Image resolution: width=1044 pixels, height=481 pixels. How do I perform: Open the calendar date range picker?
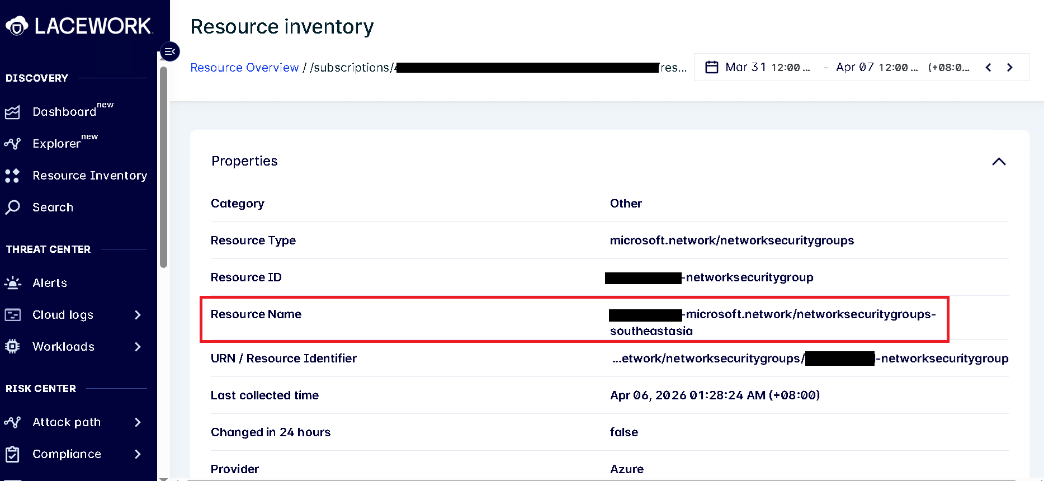(711, 67)
